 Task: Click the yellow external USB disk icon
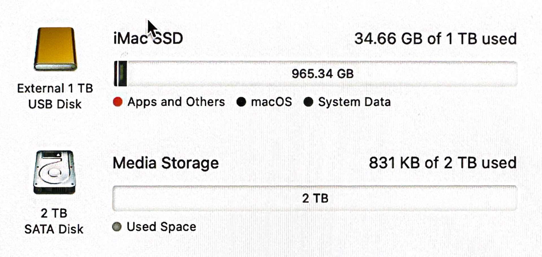[55, 49]
